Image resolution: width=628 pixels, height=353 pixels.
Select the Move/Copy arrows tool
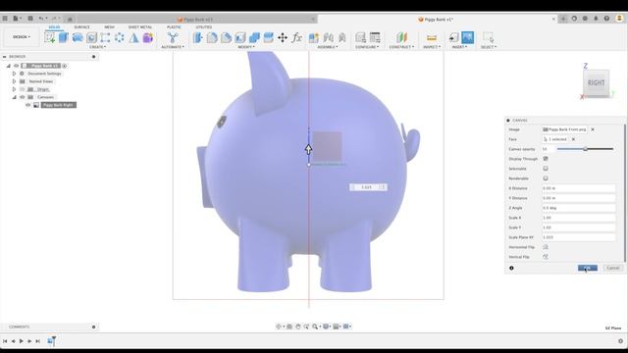283,37
